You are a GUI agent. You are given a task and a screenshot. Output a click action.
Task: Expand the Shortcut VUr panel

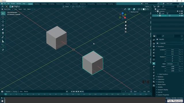(134, 12)
